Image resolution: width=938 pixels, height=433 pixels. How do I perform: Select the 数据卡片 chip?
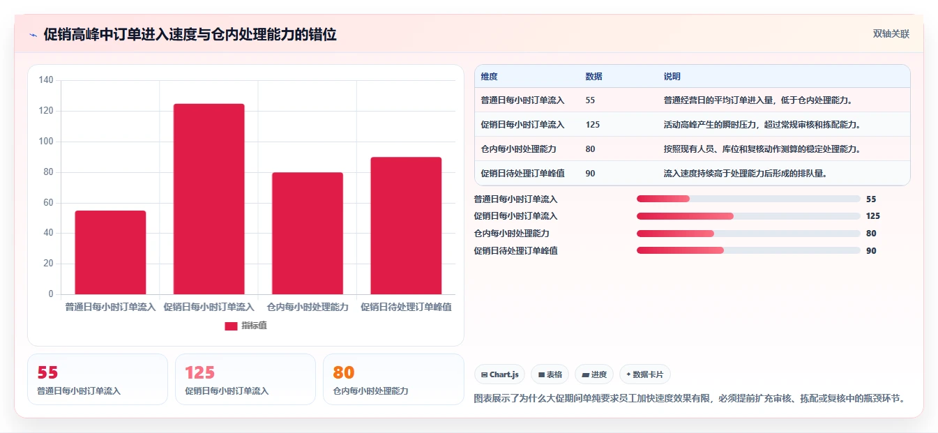click(x=645, y=374)
